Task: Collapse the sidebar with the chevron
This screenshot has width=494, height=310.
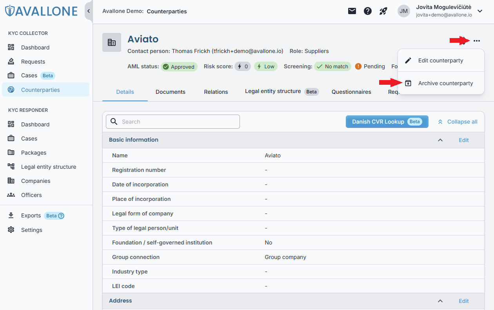Action: coord(89,11)
